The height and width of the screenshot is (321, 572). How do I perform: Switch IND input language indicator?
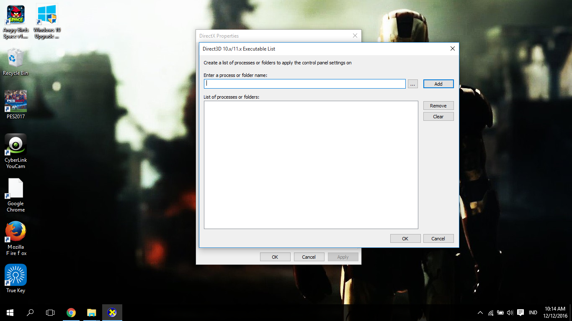coord(533,313)
